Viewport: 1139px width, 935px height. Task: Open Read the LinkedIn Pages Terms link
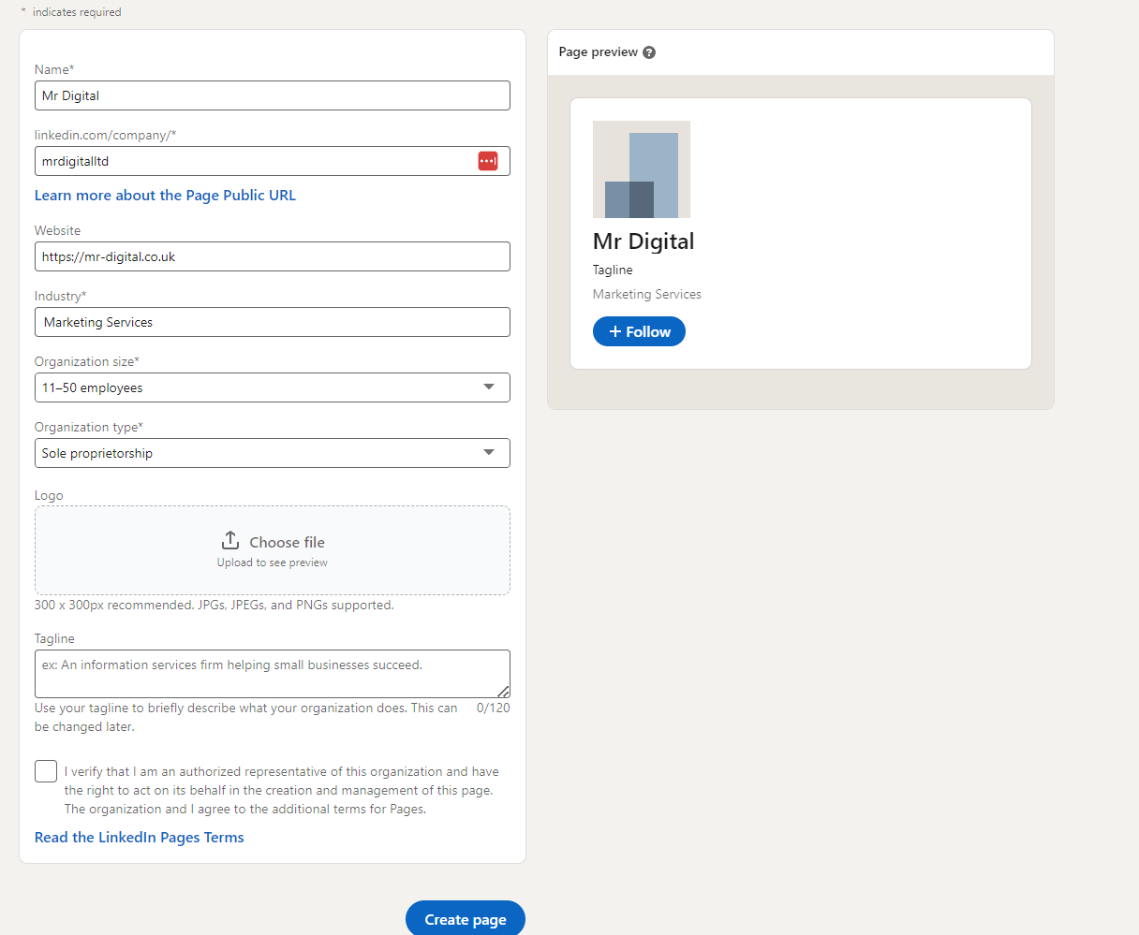click(x=140, y=838)
